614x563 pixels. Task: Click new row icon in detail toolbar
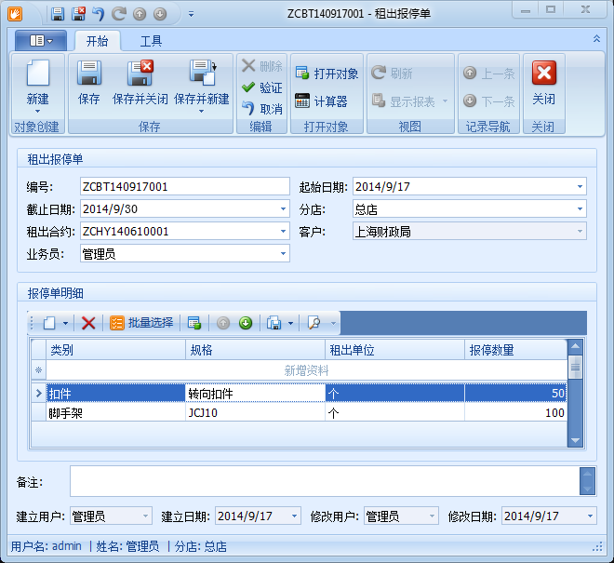pyautogui.click(x=49, y=323)
